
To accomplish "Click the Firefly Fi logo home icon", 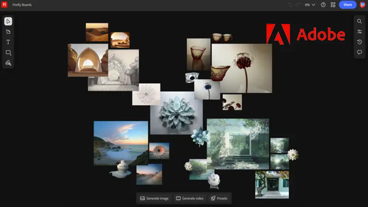I will (x=5, y=5).
